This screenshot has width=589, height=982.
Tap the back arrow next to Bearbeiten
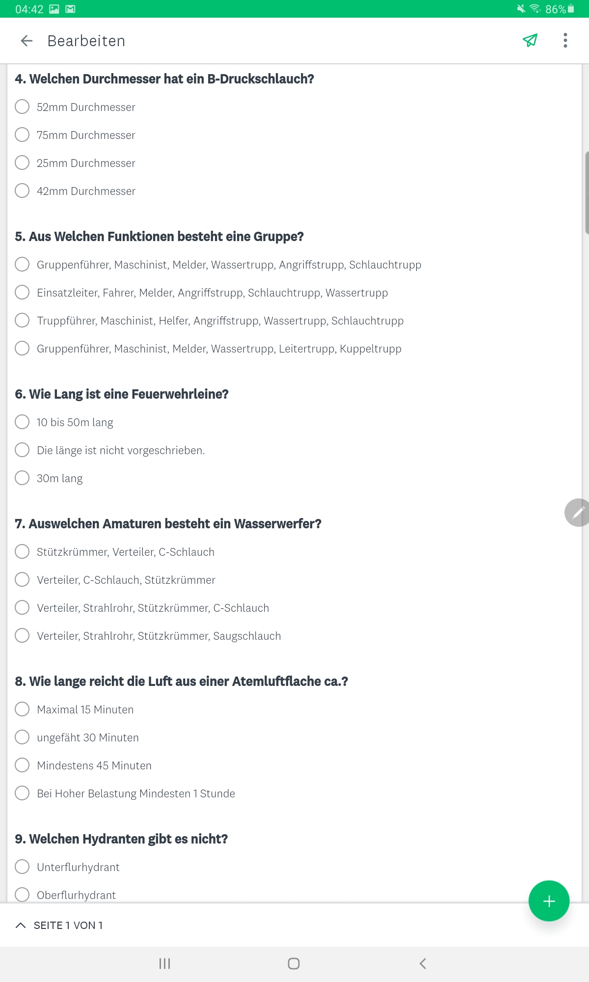[27, 41]
